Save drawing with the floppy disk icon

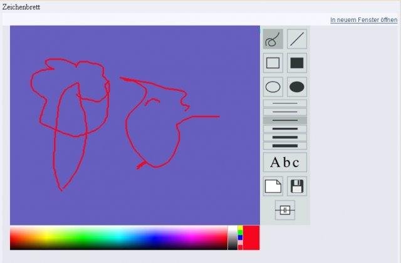coord(297,186)
